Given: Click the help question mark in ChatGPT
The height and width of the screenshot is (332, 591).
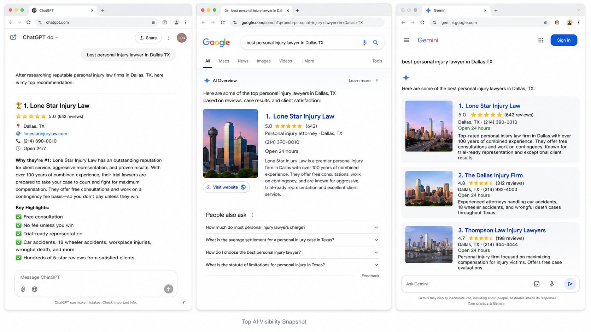Looking at the screenshot, I should point(183,302).
